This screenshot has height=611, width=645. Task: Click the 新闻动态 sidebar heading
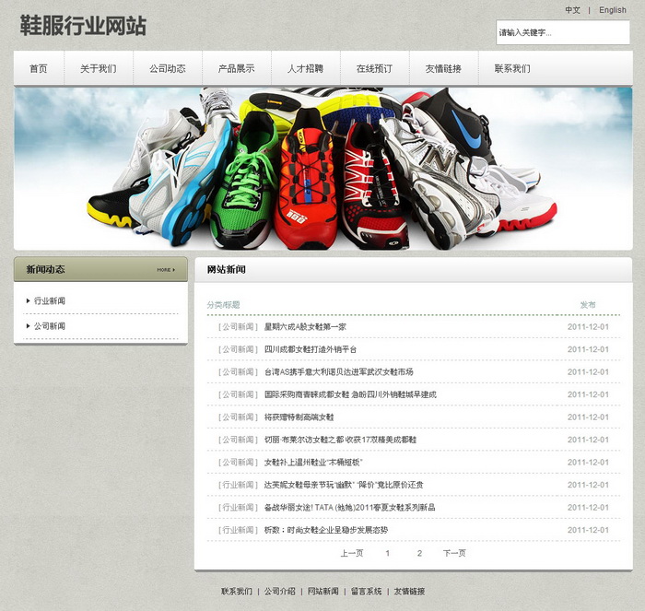[x=46, y=269]
